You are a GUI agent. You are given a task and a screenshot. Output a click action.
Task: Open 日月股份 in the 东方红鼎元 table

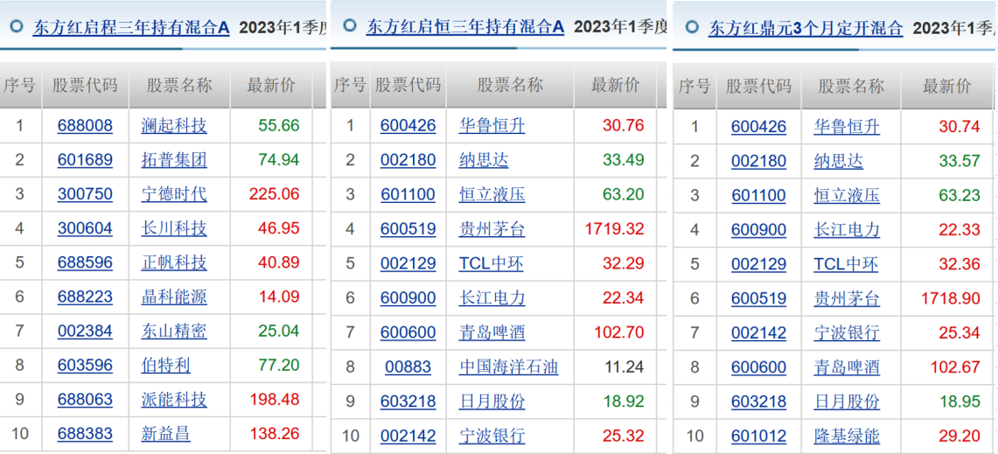point(847,402)
